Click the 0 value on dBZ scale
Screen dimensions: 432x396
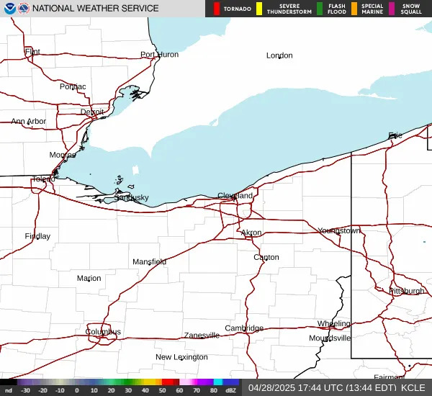[77, 390]
